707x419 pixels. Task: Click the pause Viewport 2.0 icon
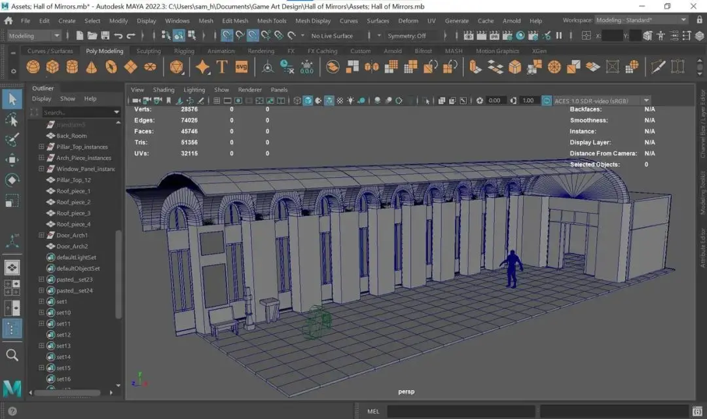[x=559, y=35]
